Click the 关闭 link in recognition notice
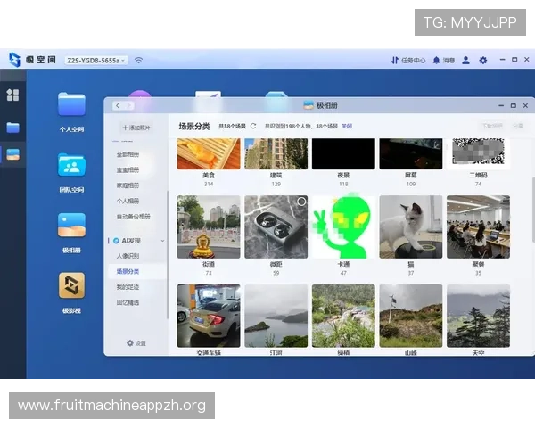 pyautogui.click(x=347, y=126)
